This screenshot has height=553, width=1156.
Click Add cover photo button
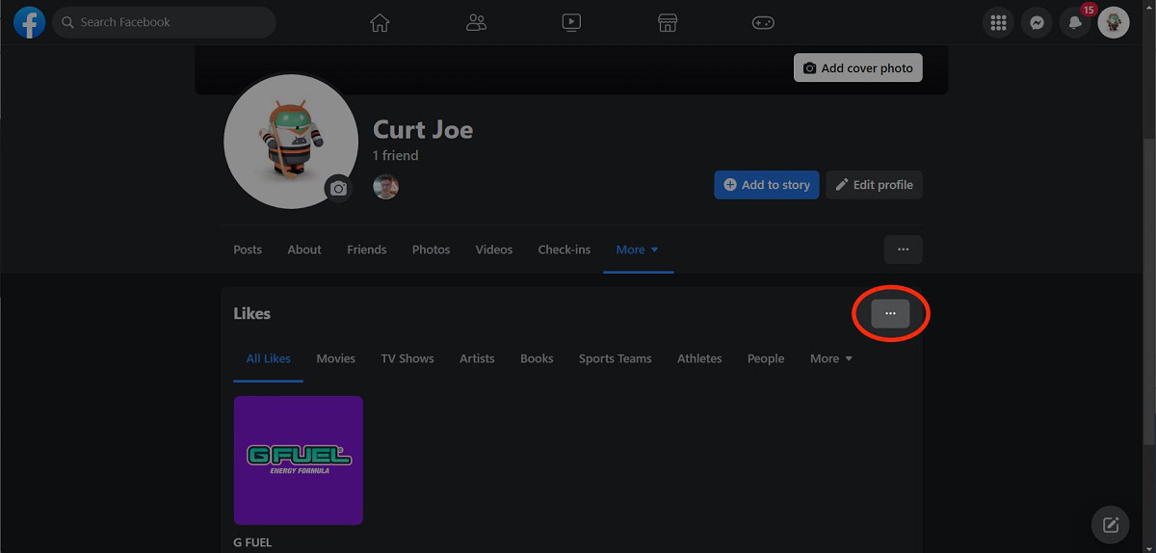[x=857, y=67]
